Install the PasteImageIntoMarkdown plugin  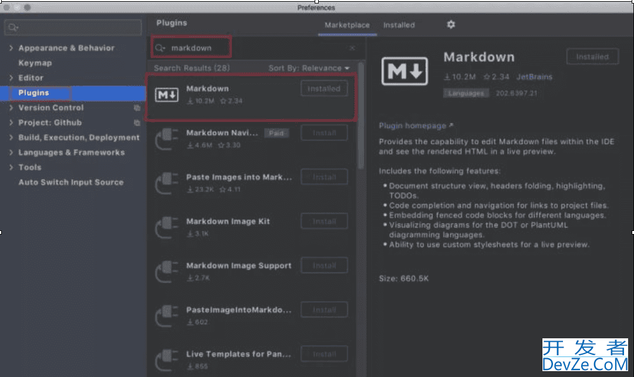(324, 310)
